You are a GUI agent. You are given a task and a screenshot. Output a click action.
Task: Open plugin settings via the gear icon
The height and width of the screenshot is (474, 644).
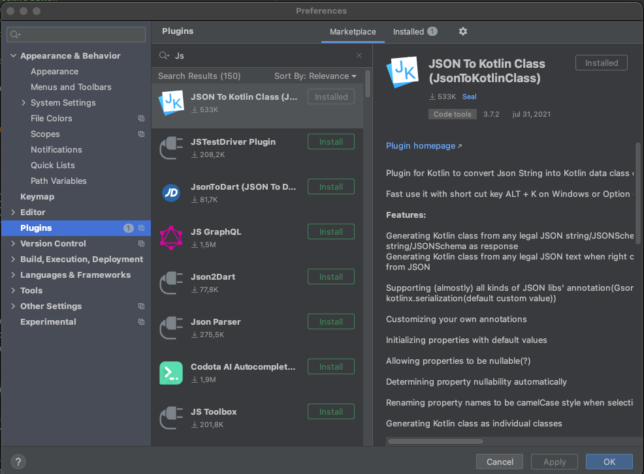pos(462,31)
